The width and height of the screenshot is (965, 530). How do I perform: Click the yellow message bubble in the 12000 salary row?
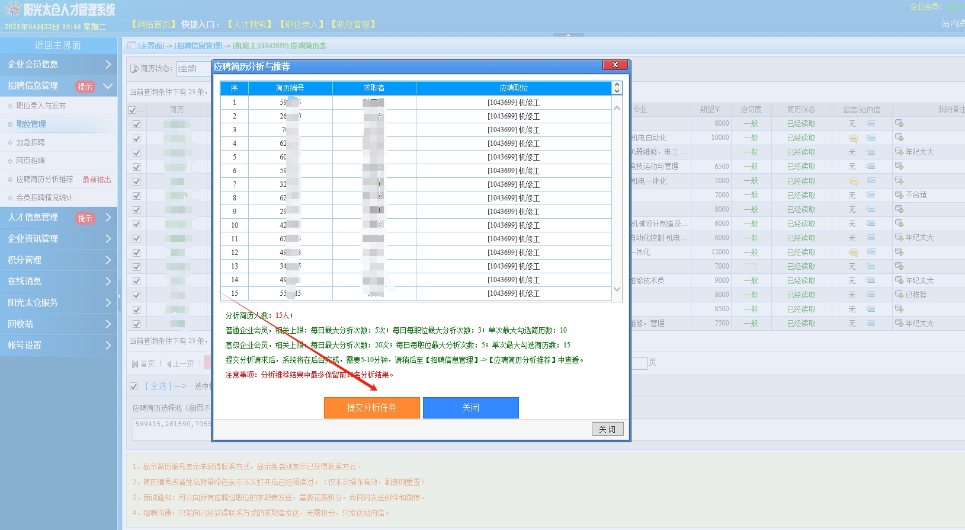[x=853, y=253]
